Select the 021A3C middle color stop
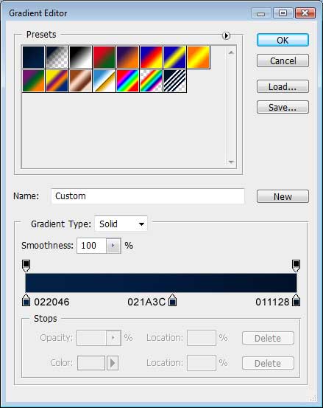Viewport: 323px width, 408px height. coord(172,300)
